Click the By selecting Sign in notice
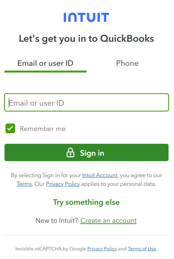 point(87,179)
